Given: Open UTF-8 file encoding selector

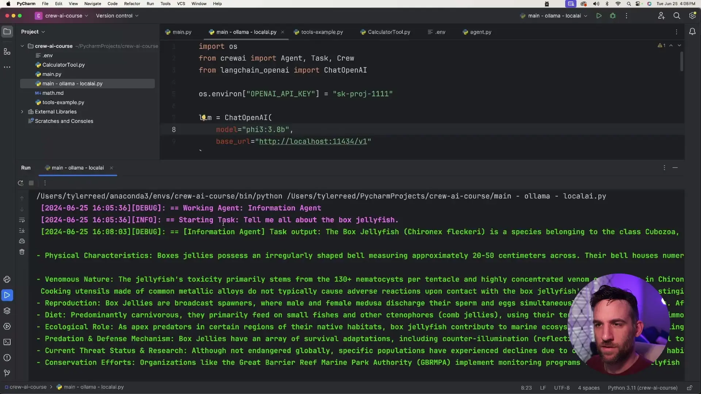Looking at the screenshot, I should click(x=562, y=388).
